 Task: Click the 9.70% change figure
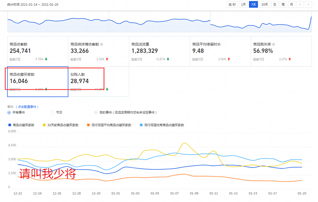click(39, 59)
